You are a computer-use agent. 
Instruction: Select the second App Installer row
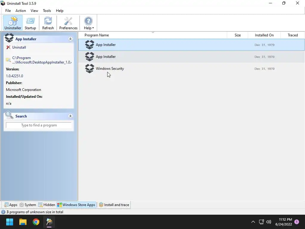point(192,57)
